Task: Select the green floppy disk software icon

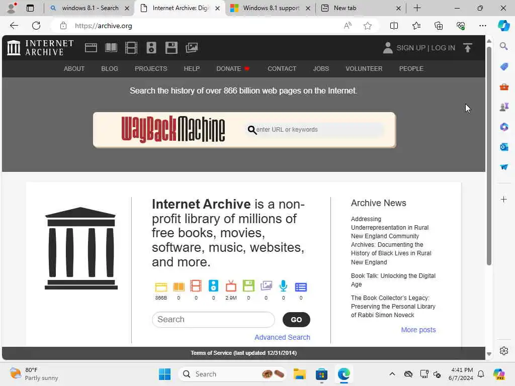Action: pos(248,286)
